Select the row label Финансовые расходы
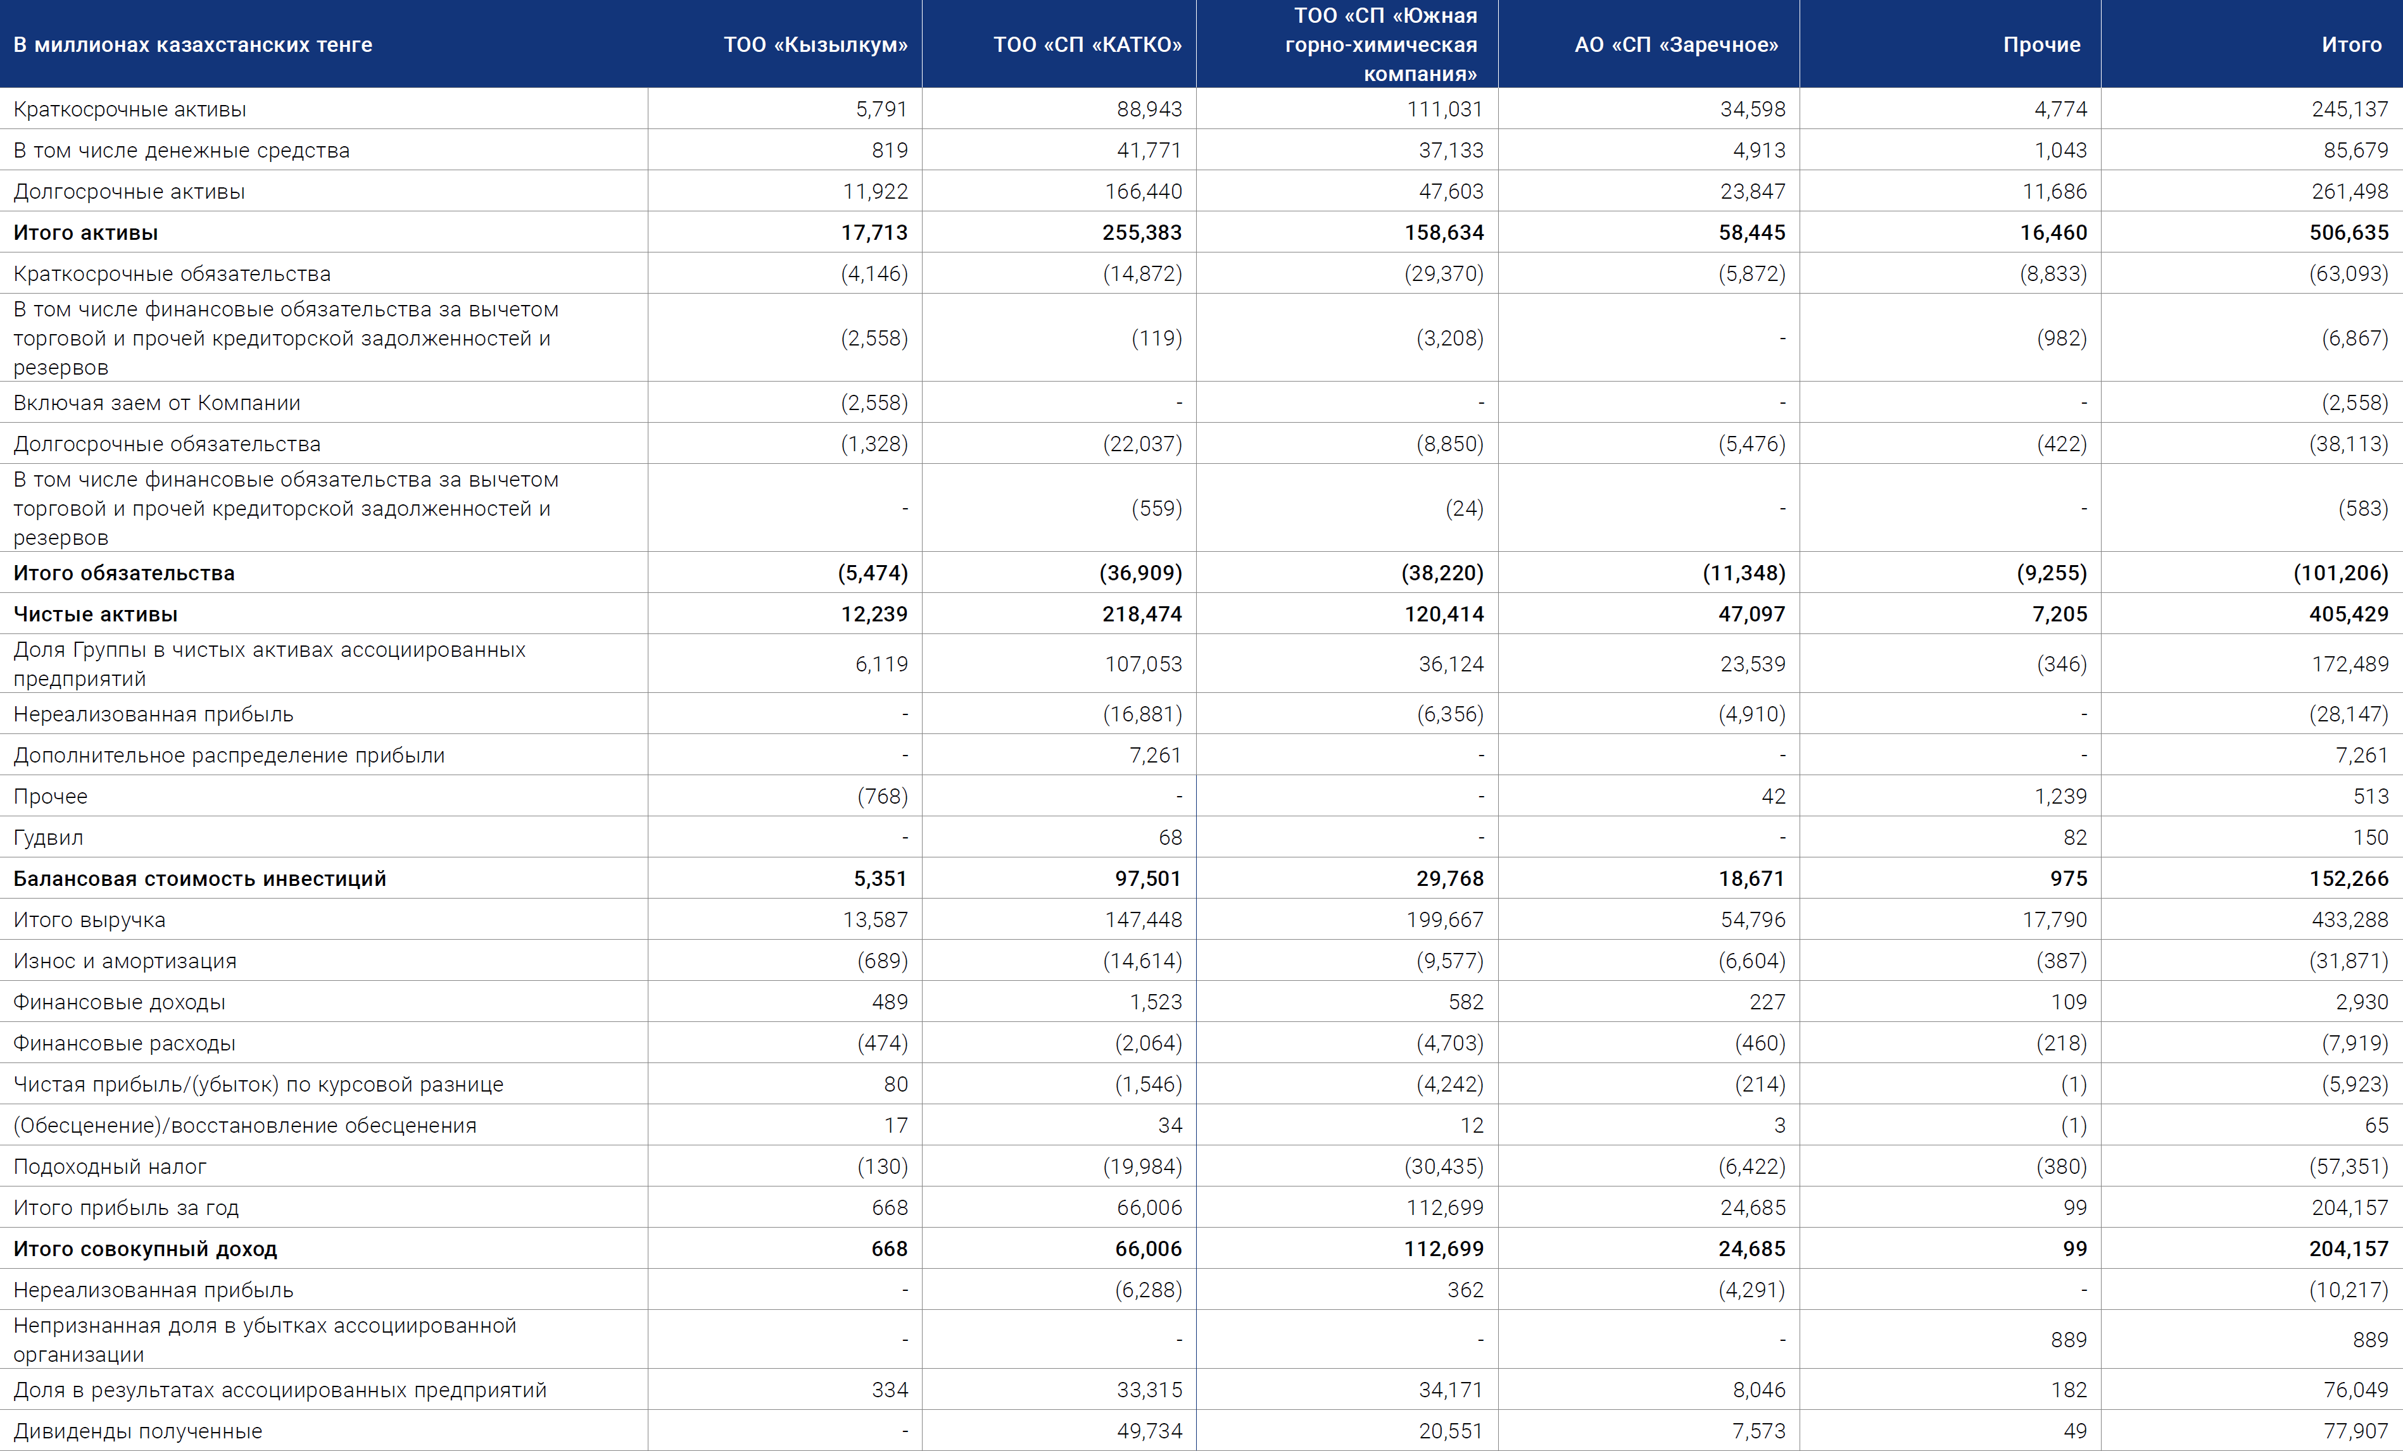 125,1043
